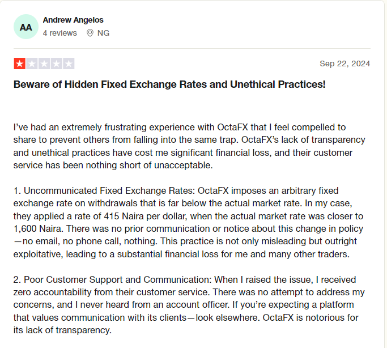Viewport: 387px width, 348px height.
Task: Click the 4 reviews count
Action: pos(59,33)
